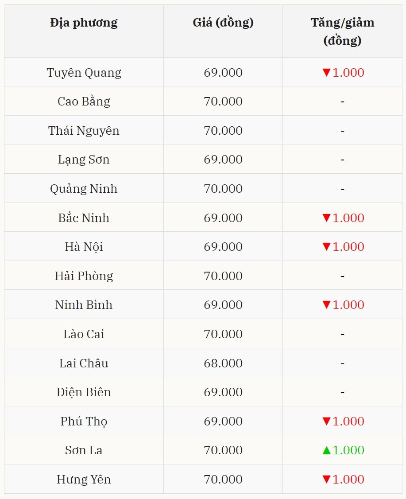Click the red down triangle in Phú Thọ row
Image resolution: width=406 pixels, height=499 pixels.
pos(326,421)
